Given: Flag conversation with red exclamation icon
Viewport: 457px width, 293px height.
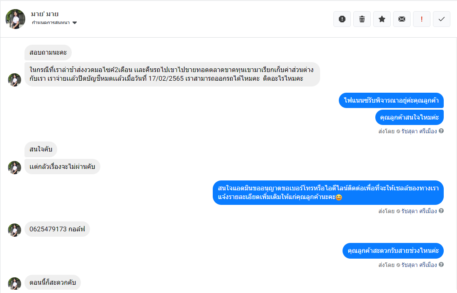Looking at the screenshot, I should pos(422,19).
